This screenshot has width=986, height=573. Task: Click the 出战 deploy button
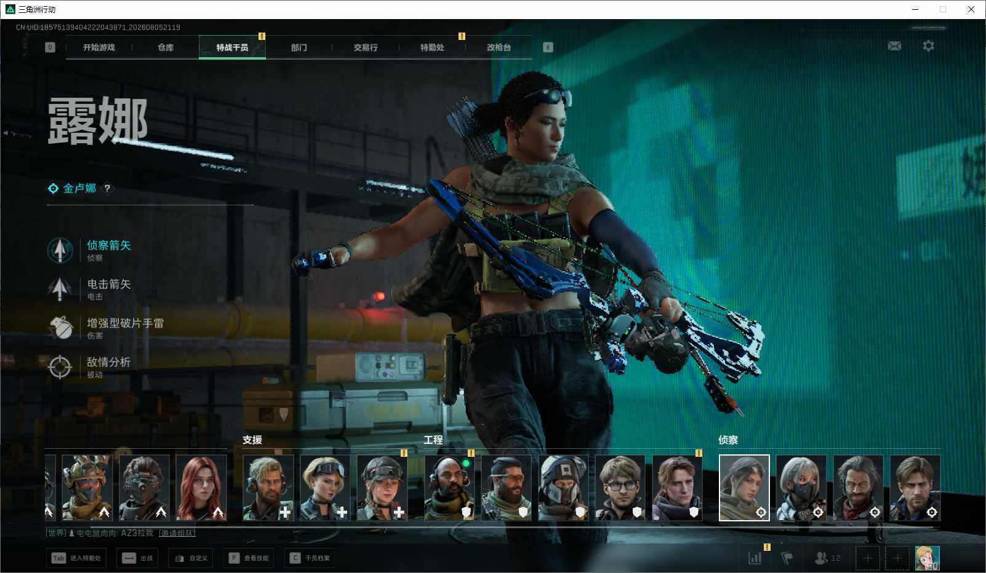pos(137,558)
